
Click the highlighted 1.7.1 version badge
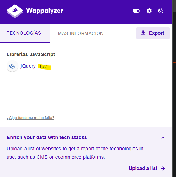pyautogui.click(x=44, y=66)
